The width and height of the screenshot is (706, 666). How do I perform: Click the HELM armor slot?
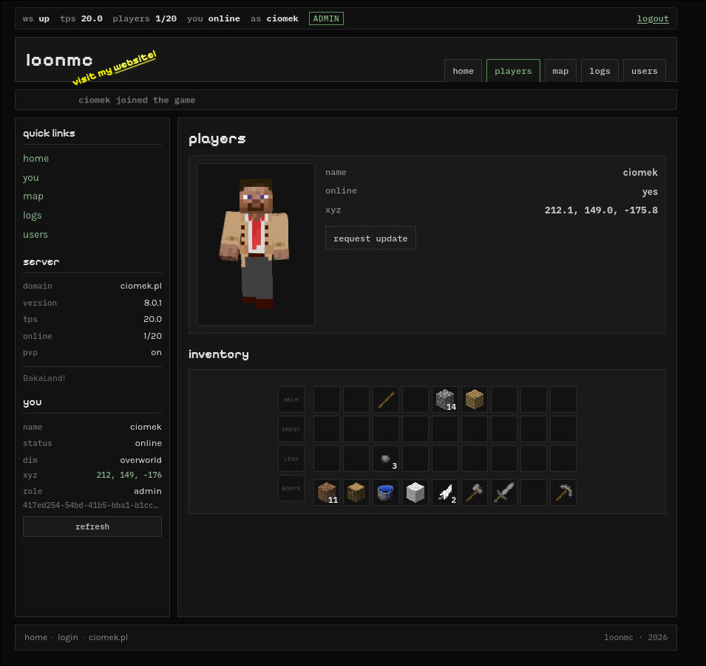(x=291, y=399)
